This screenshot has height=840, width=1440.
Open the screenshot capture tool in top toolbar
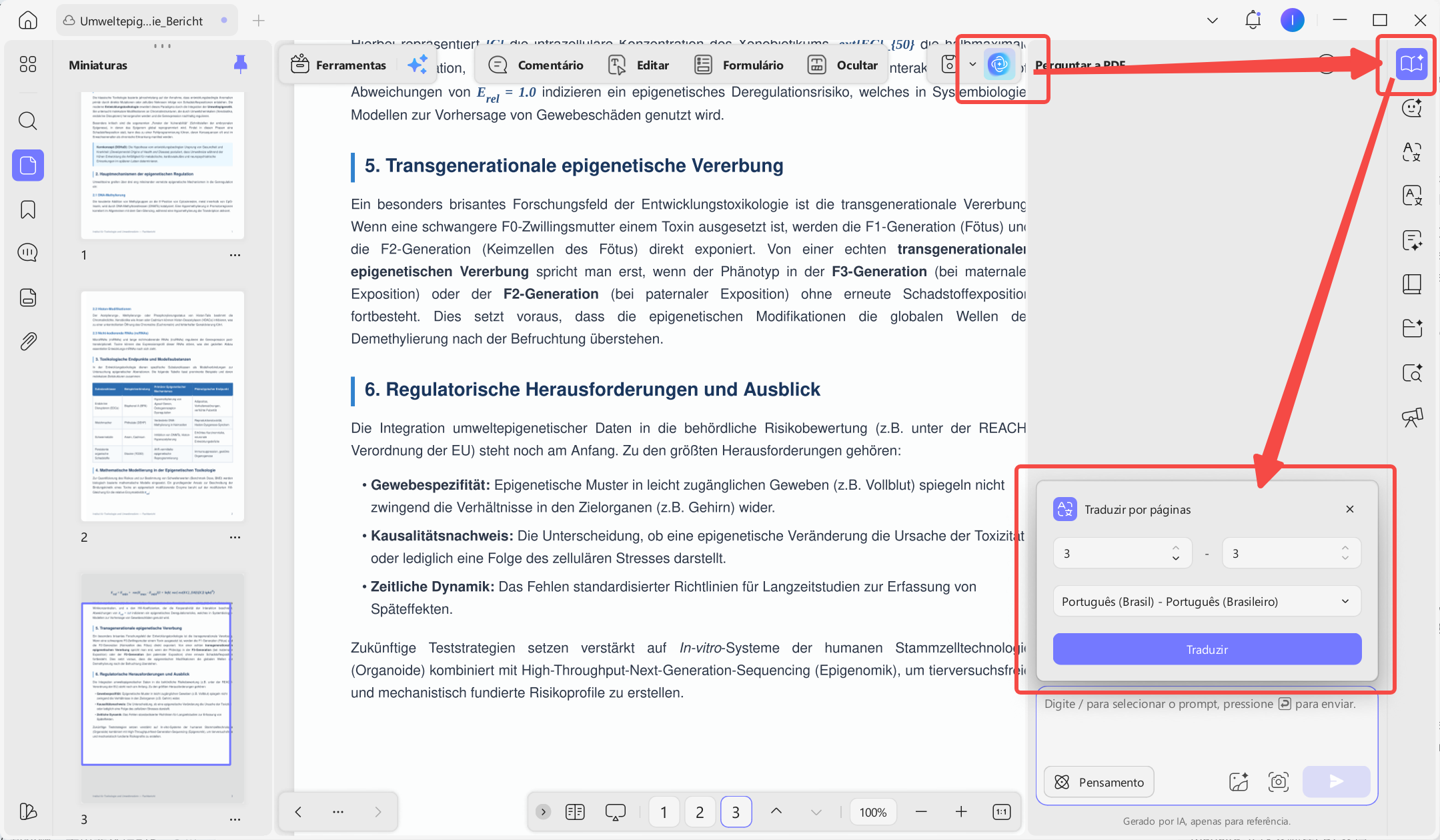949,65
